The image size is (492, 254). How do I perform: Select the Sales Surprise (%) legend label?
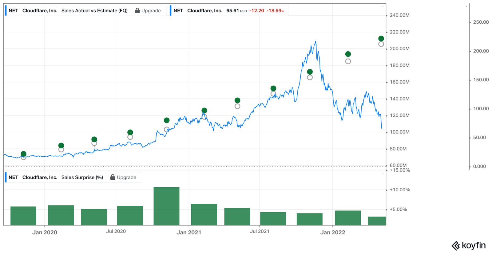click(x=82, y=177)
